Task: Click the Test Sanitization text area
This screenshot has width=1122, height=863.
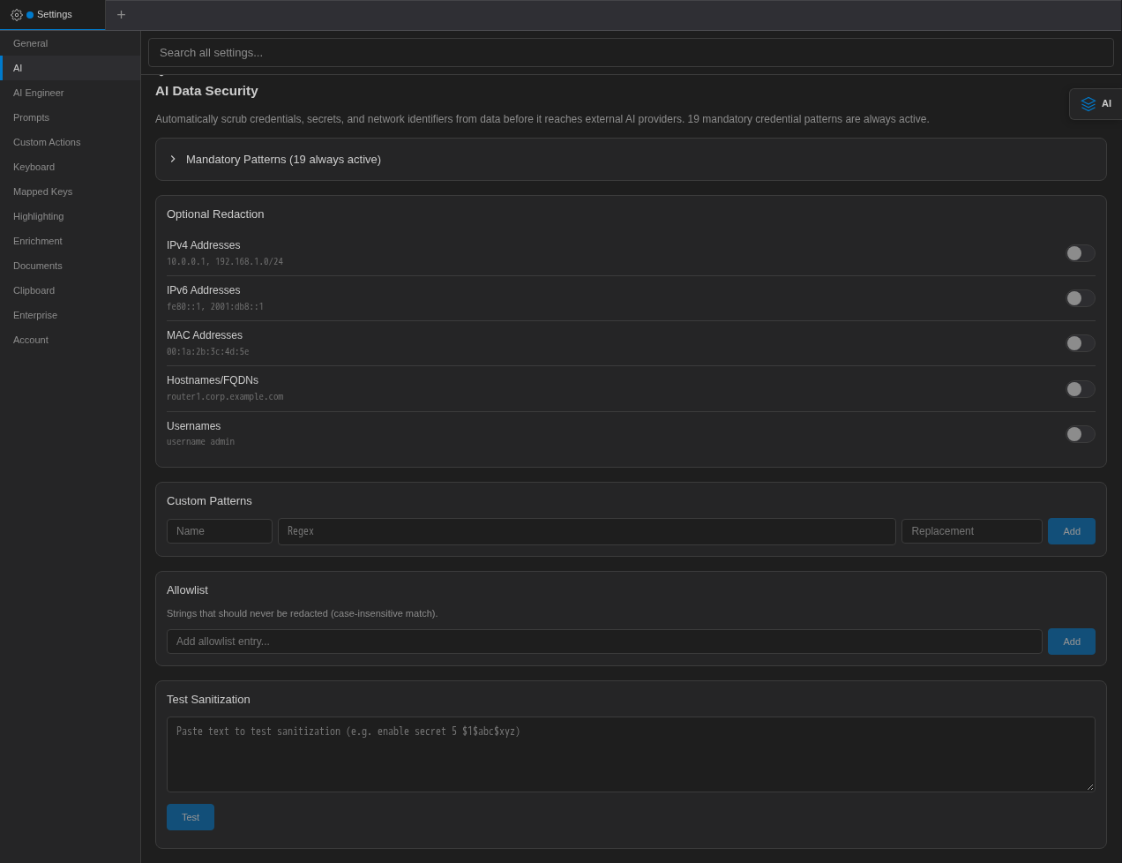Action: [x=631, y=754]
